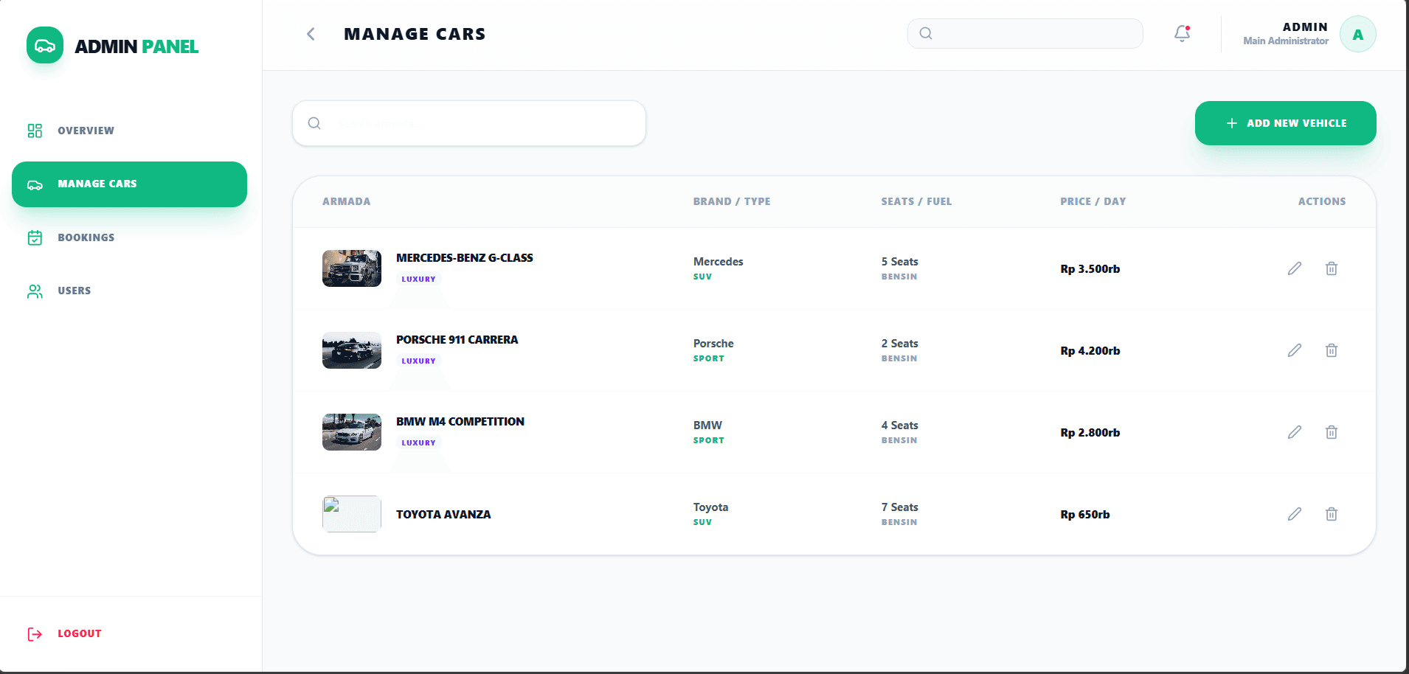Click the admin avatar circle
1409x674 pixels.
1357,34
